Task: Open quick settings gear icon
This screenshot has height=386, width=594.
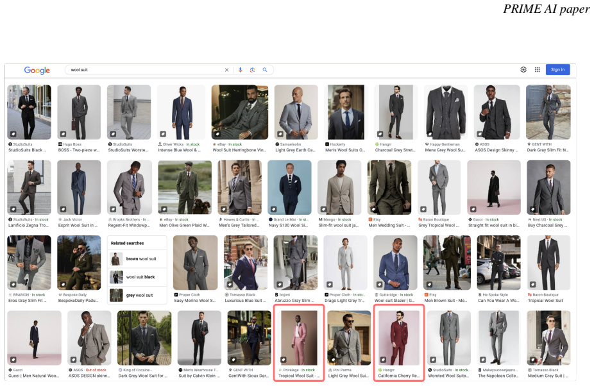Action: click(523, 70)
